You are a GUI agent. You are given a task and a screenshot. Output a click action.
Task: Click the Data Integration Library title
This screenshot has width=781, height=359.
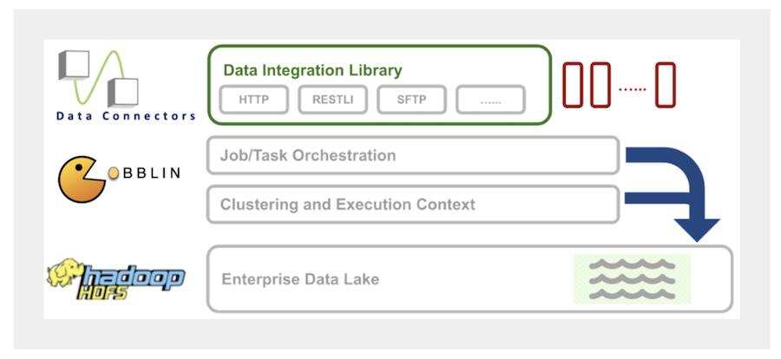[312, 70]
